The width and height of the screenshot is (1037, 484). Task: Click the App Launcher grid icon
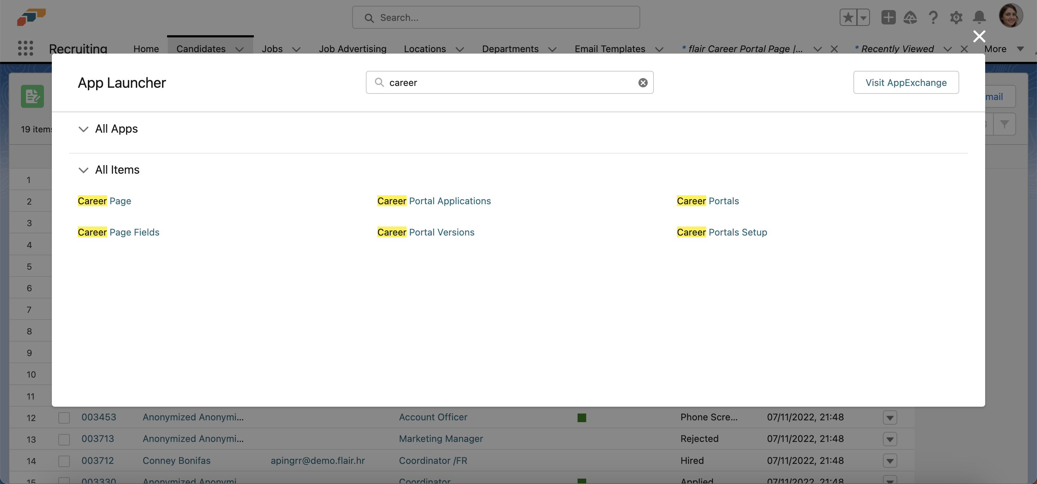click(x=25, y=48)
